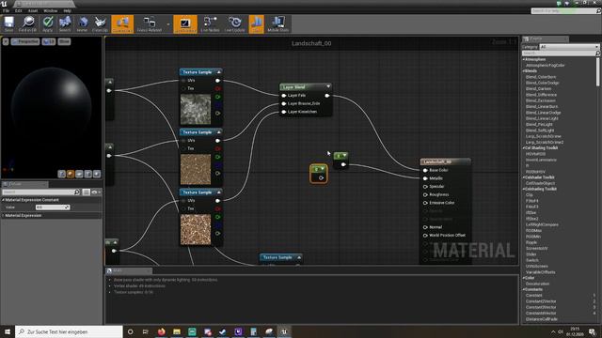Click the Save toolbar icon
Image resolution: width=602 pixels, height=338 pixels.
pos(8,24)
